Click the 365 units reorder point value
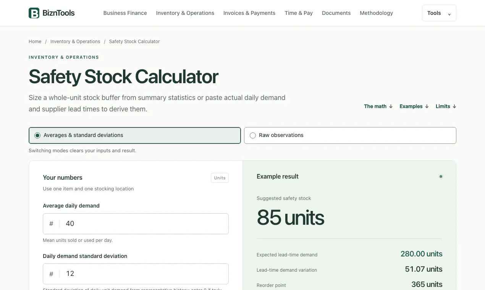The height and width of the screenshot is (290, 485). pyautogui.click(x=427, y=284)
